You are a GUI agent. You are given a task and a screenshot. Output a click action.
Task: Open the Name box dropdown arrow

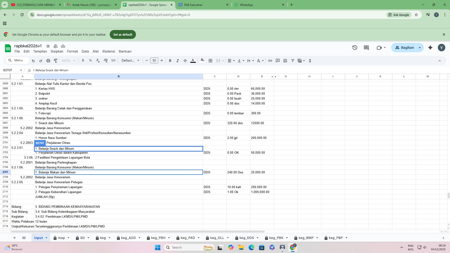coord(21,70)
